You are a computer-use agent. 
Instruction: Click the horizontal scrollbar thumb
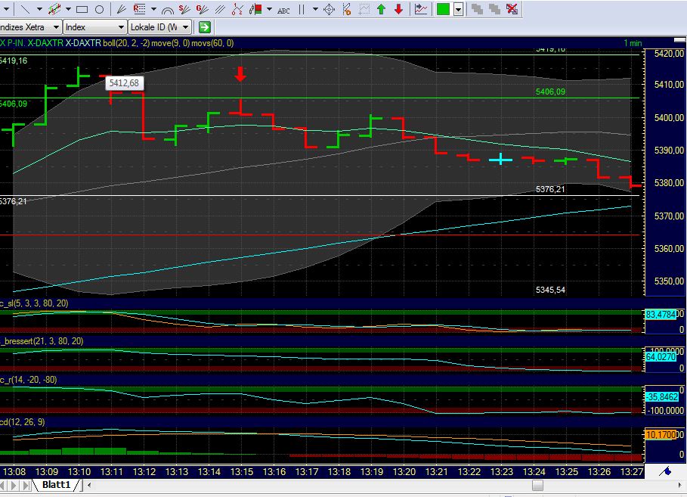537,485
